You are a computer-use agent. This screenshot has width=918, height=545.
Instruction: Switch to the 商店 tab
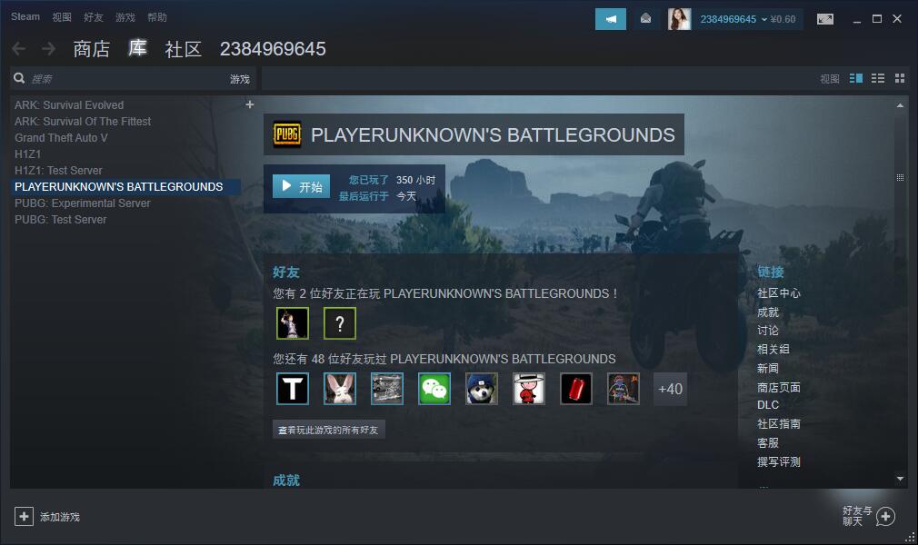tap(91, 49)
